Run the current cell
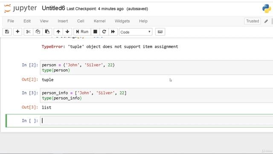Viewport: 273px width, 154px height. click(x=82, y=32)
